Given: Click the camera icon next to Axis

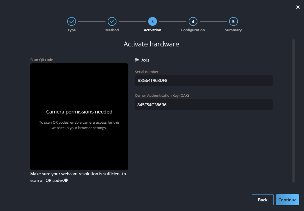Looking at the screenshot, I should (137, 60).
